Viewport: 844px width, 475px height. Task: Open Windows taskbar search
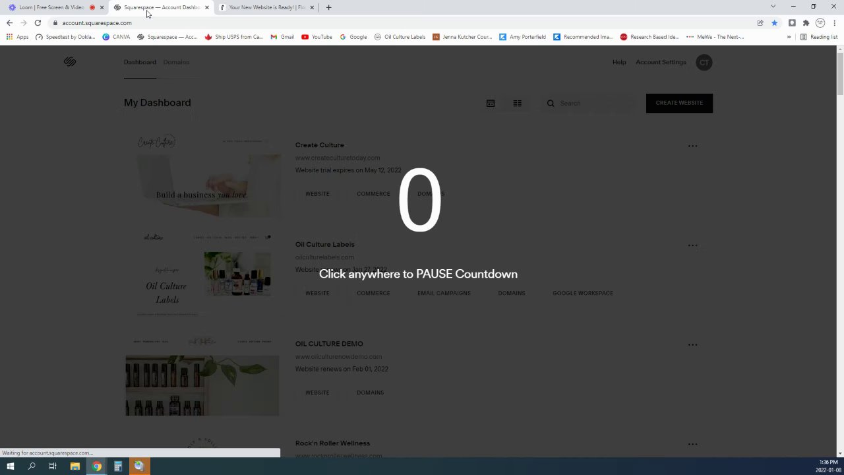pyautogui.click(x=32, y=466)
